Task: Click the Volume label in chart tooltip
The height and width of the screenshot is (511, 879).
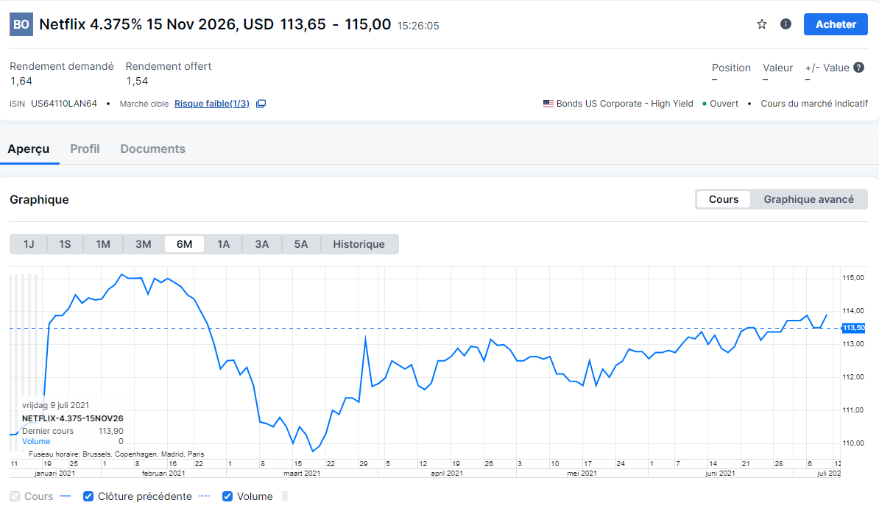Action: (x=36, y=442)
